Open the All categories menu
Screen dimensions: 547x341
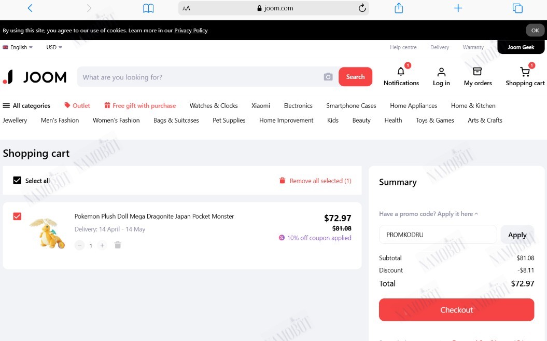(x=26, y=105)
